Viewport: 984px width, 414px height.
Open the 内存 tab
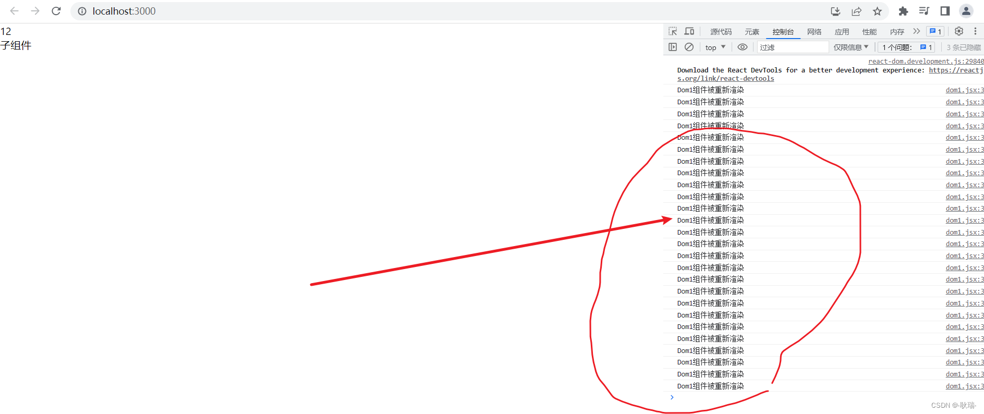[x=897, y=32]
